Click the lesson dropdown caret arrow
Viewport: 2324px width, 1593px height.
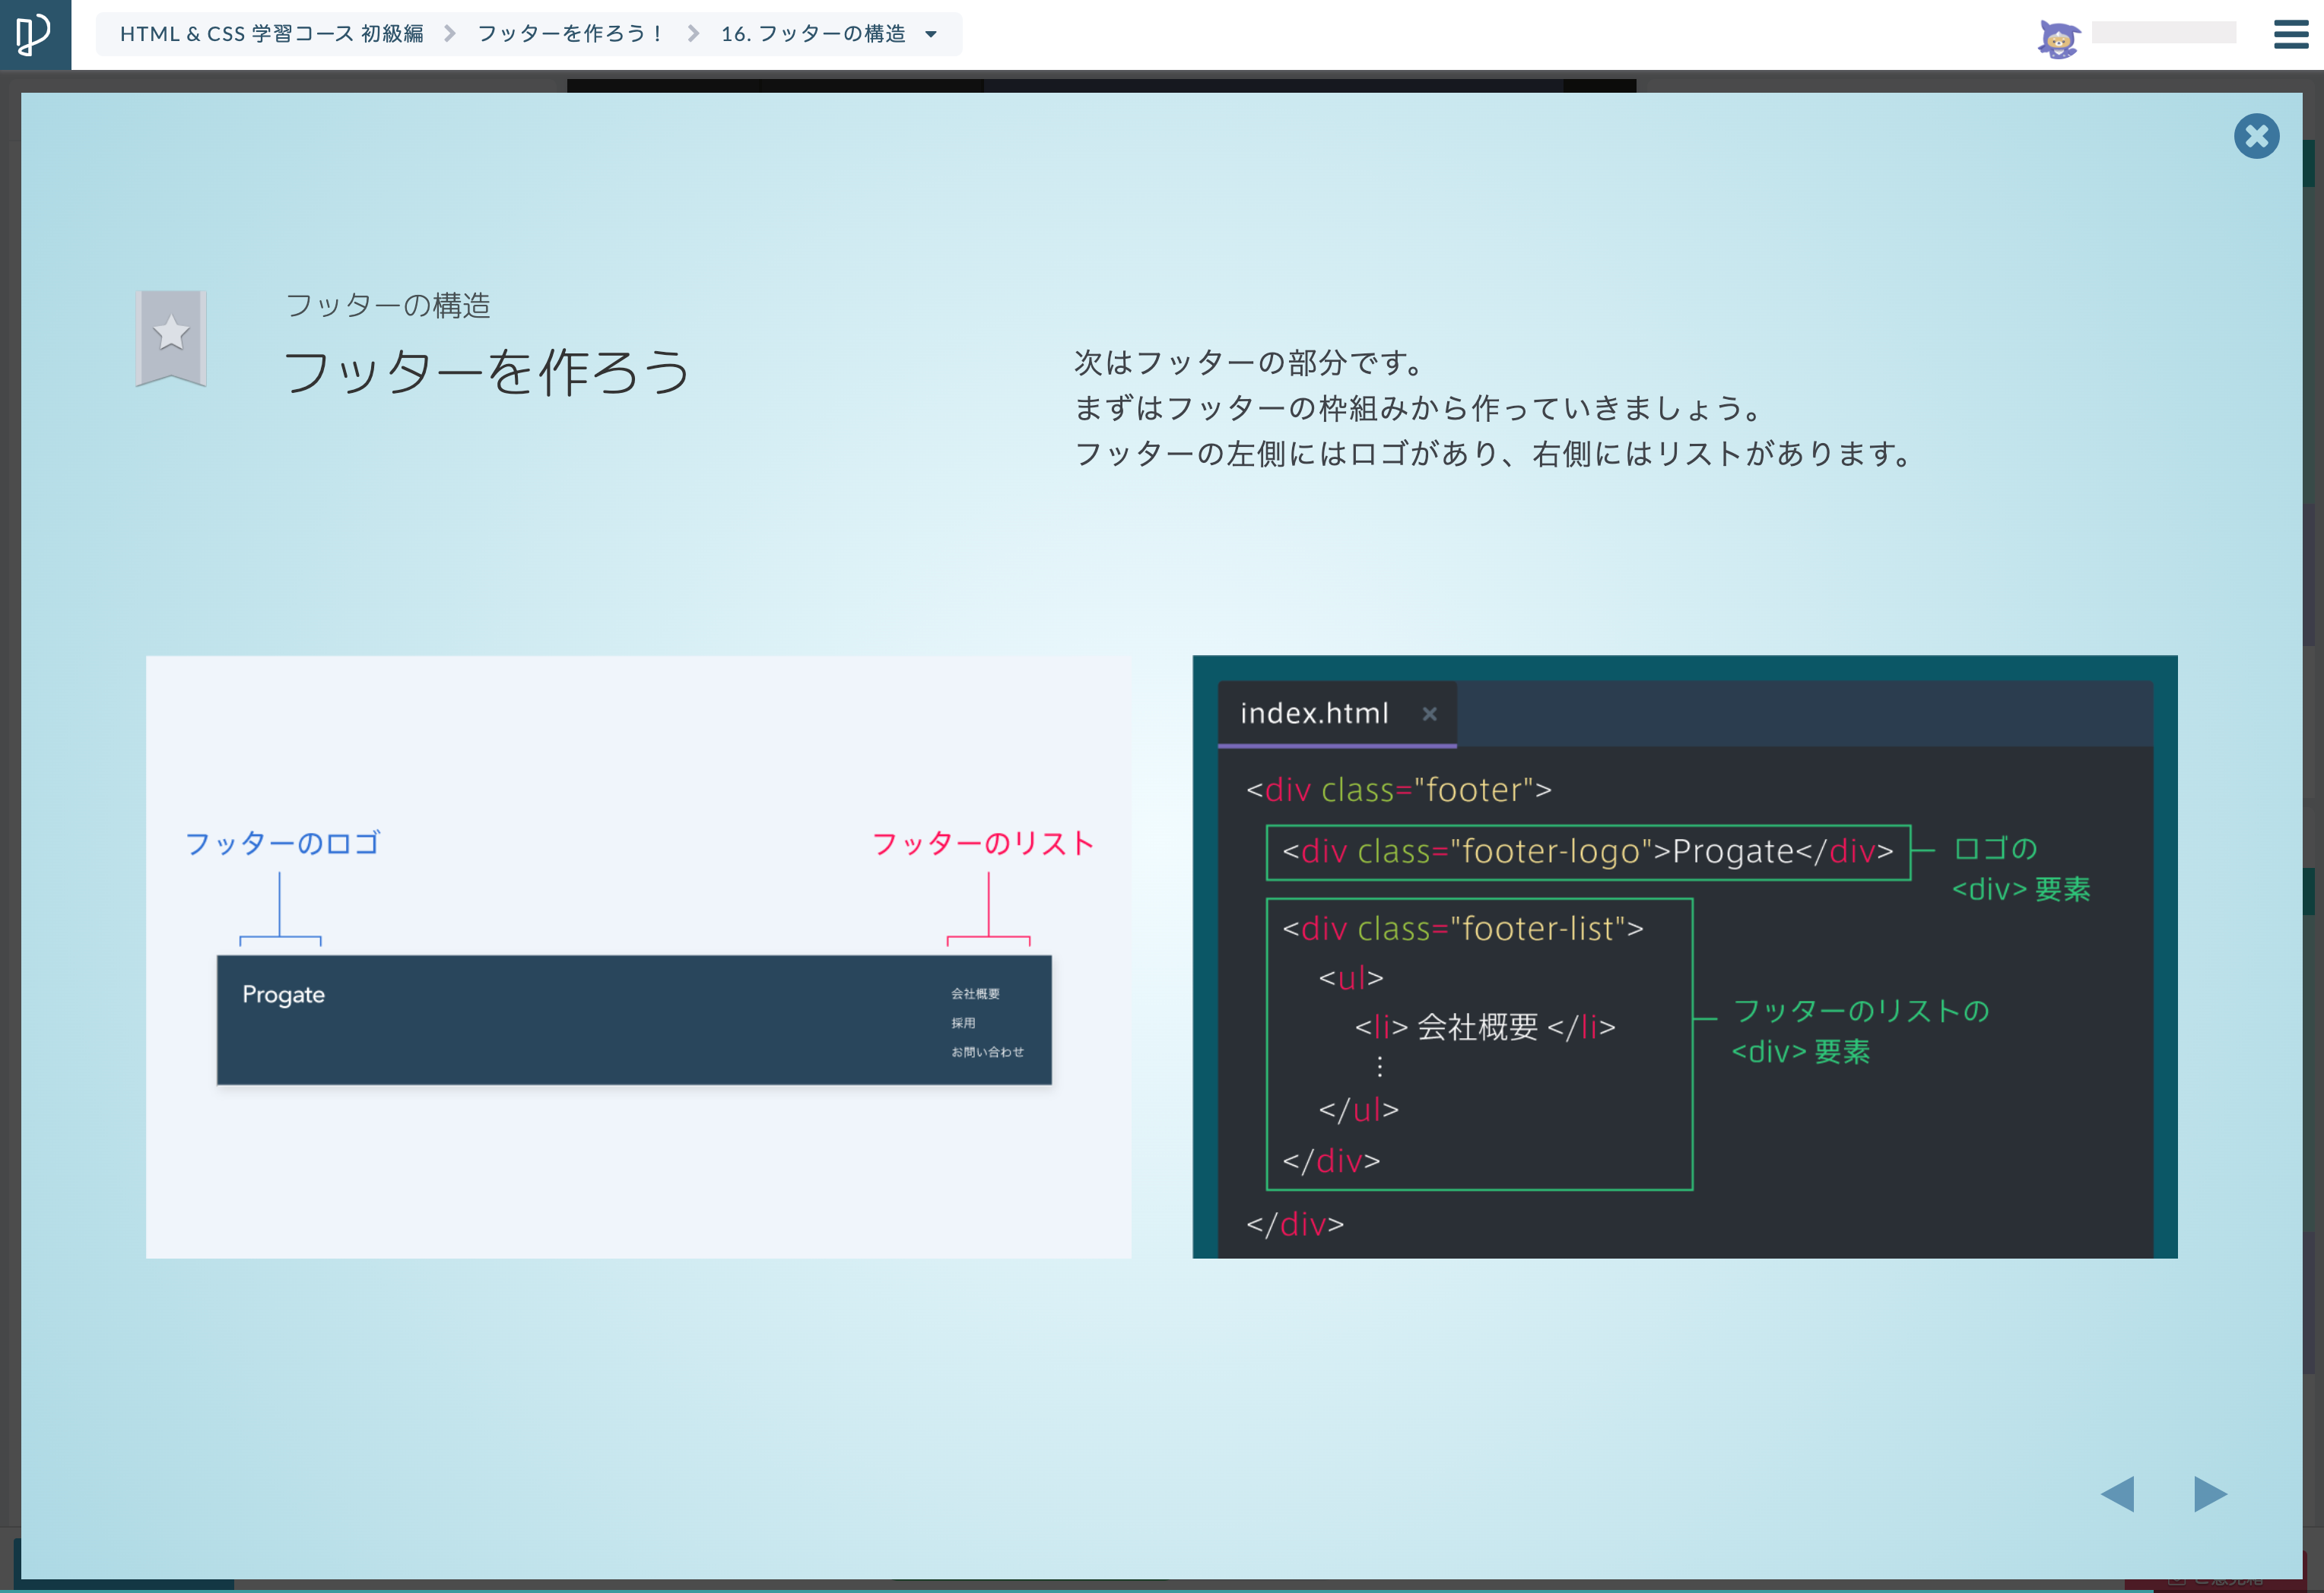click(x=931, y=34)
